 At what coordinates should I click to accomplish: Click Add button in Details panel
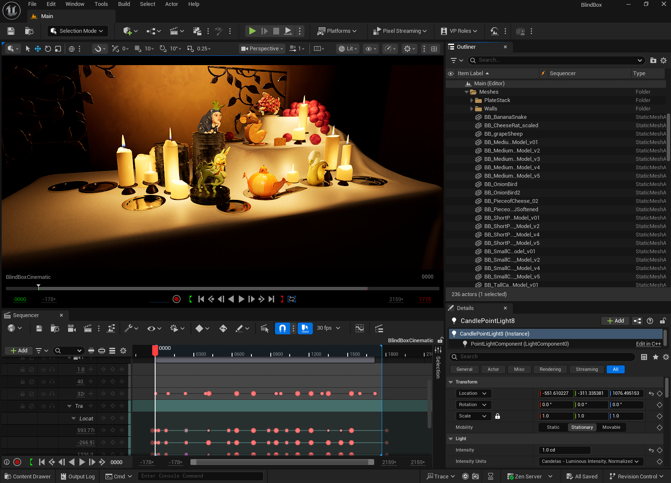tap(615, 321)
